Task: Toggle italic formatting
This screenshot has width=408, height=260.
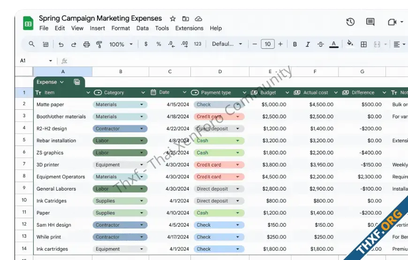Action: (x=308, y=44)
